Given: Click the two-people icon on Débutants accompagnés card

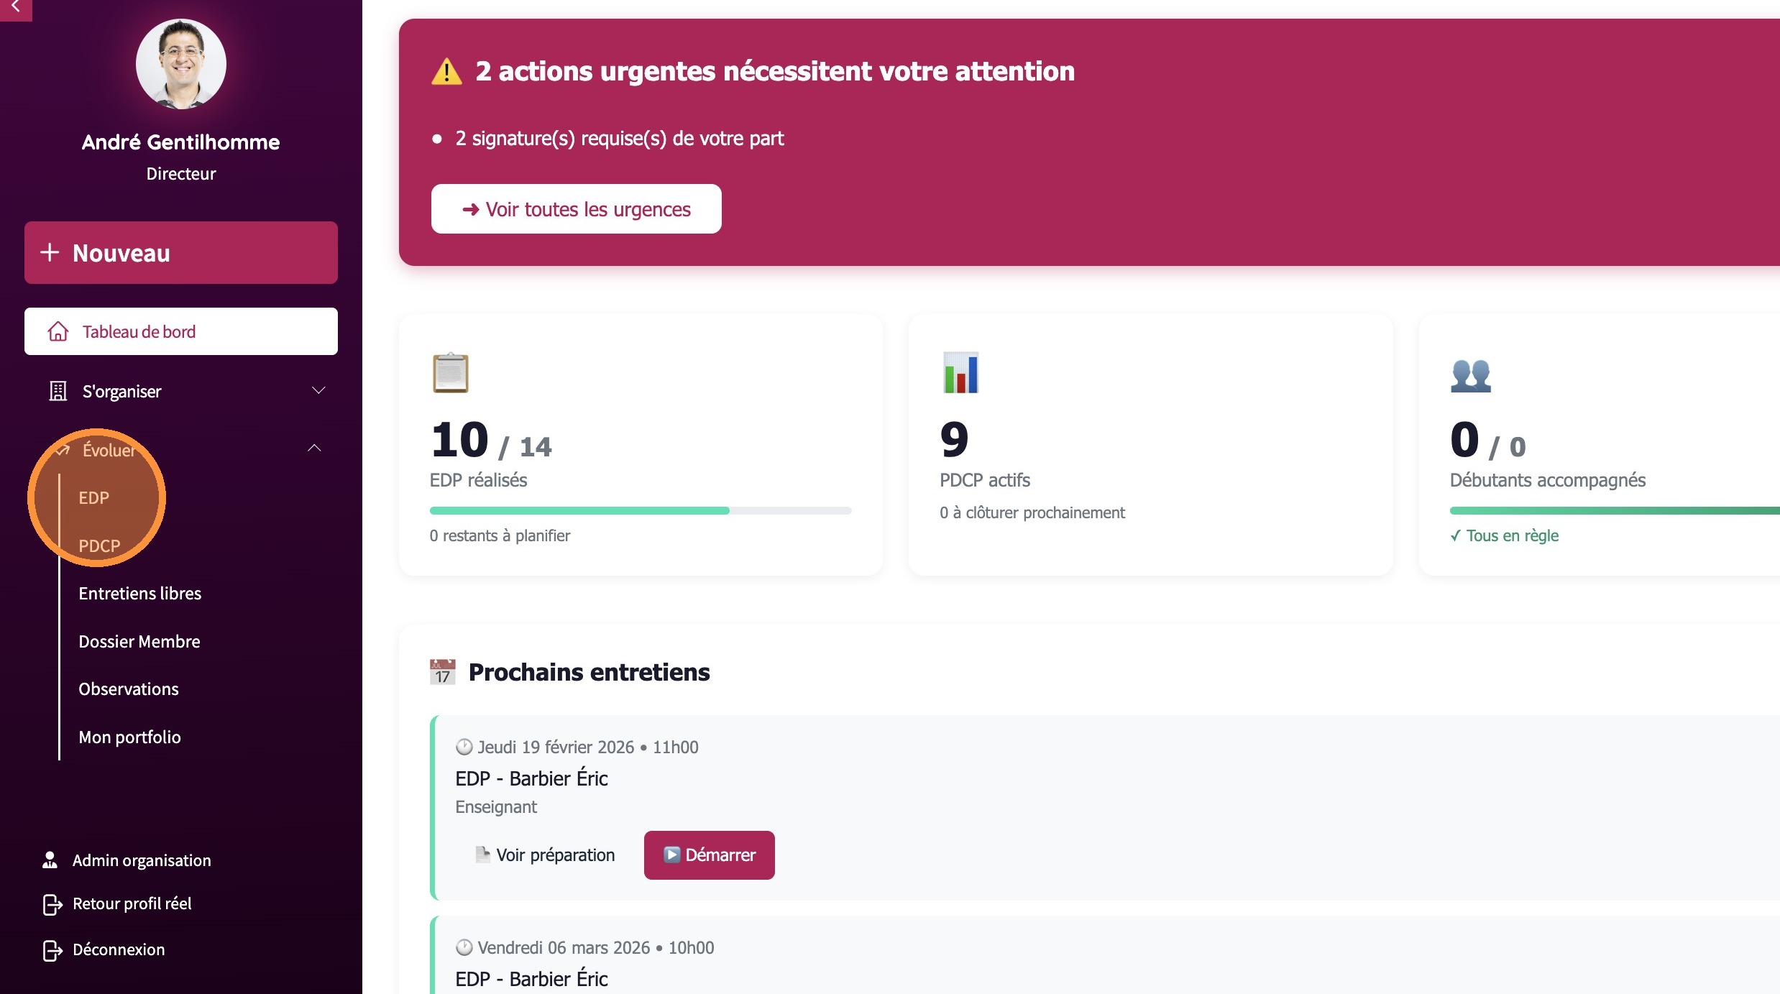Looking at the screenshot, I should click(1470, 375).
